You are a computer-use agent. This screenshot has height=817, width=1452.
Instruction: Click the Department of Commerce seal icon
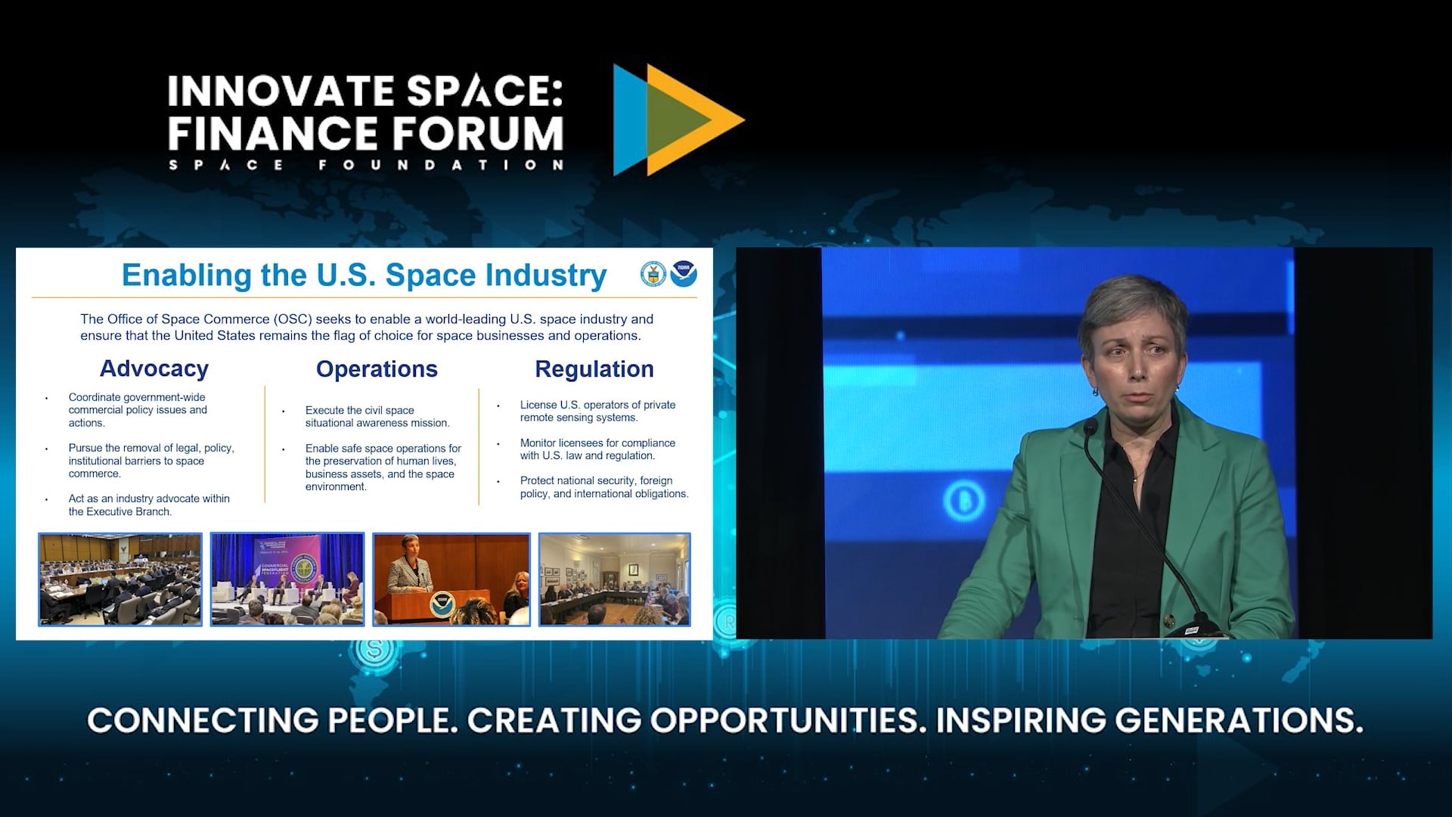tap(653, 274)
